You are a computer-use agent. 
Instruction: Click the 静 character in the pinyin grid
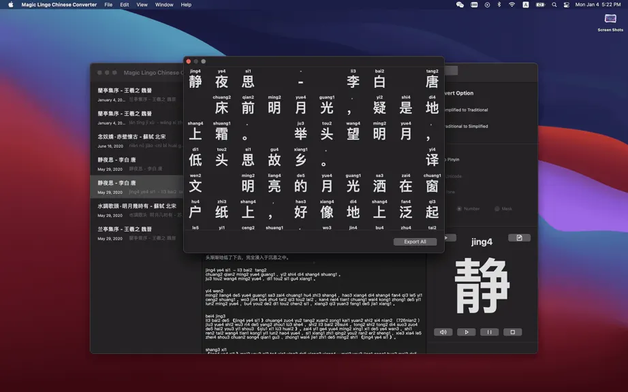(x=195, y=82)
